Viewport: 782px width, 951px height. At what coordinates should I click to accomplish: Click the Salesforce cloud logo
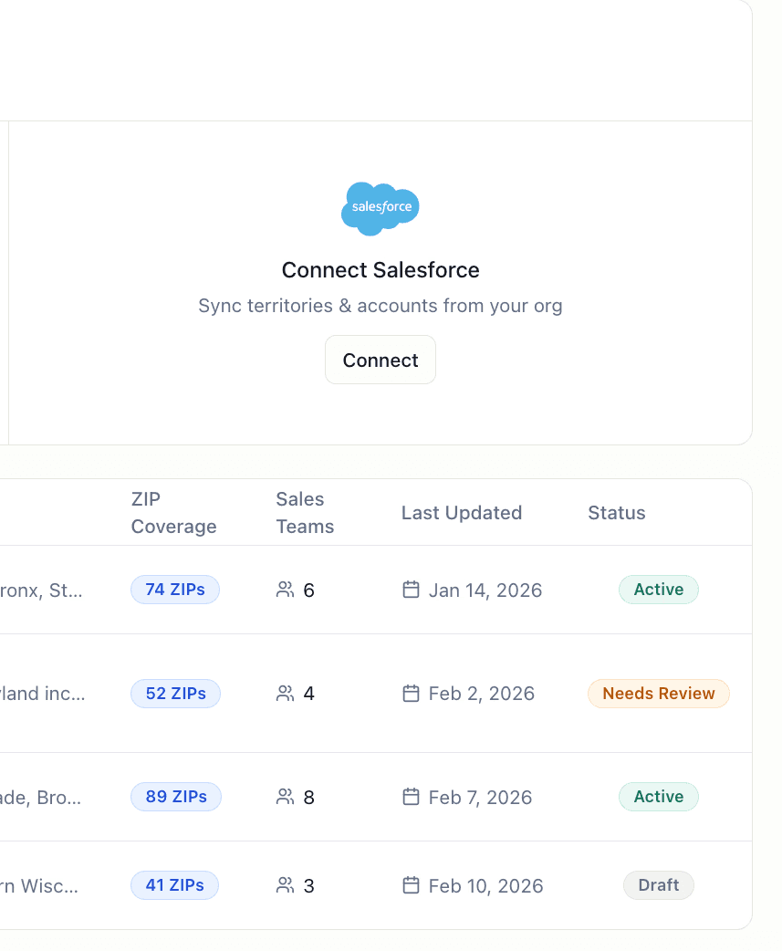coord(381,209)
